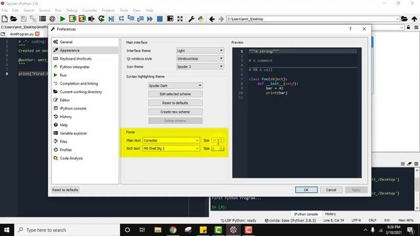
Task: Click the Rich text Size spinner
Action: (218, 148)
